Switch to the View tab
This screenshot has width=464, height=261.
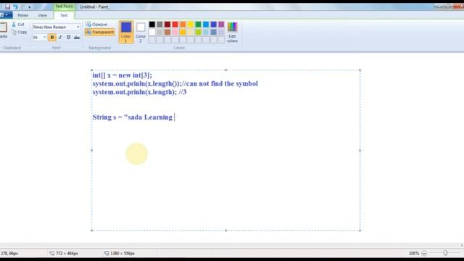[x=42, y=15]
